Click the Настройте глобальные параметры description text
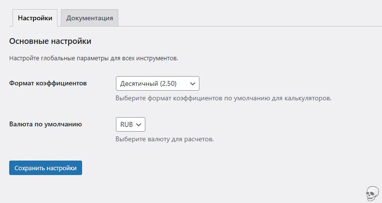The height and width of the screenshot is (203, 382). [x=94, y=58]
